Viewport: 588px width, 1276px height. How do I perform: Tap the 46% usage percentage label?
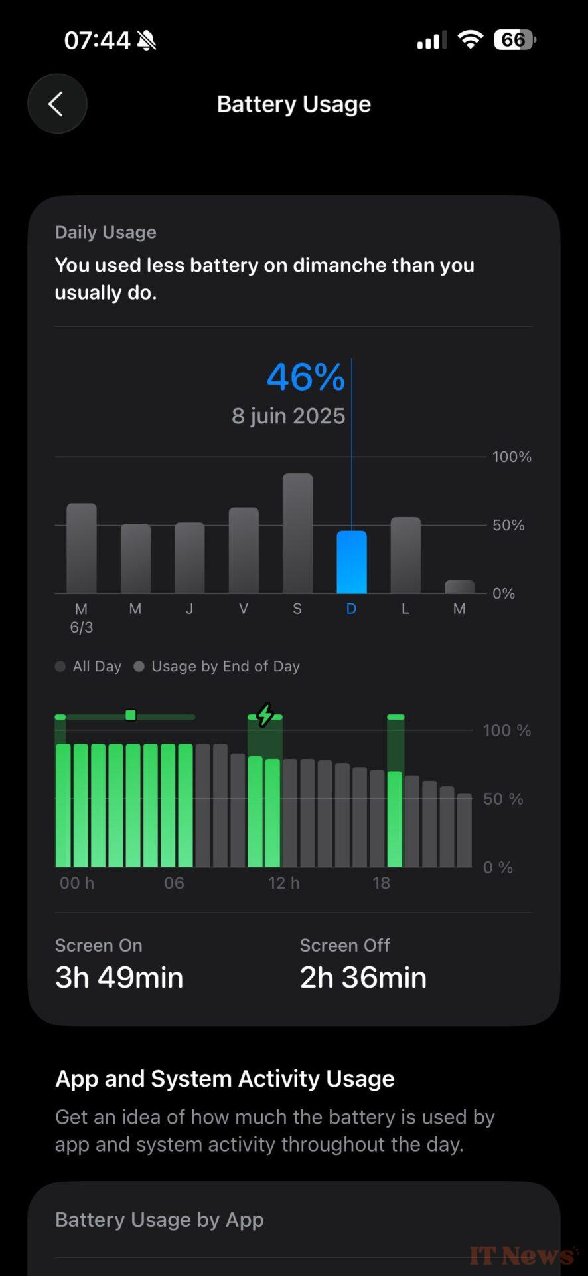point(305,377)
